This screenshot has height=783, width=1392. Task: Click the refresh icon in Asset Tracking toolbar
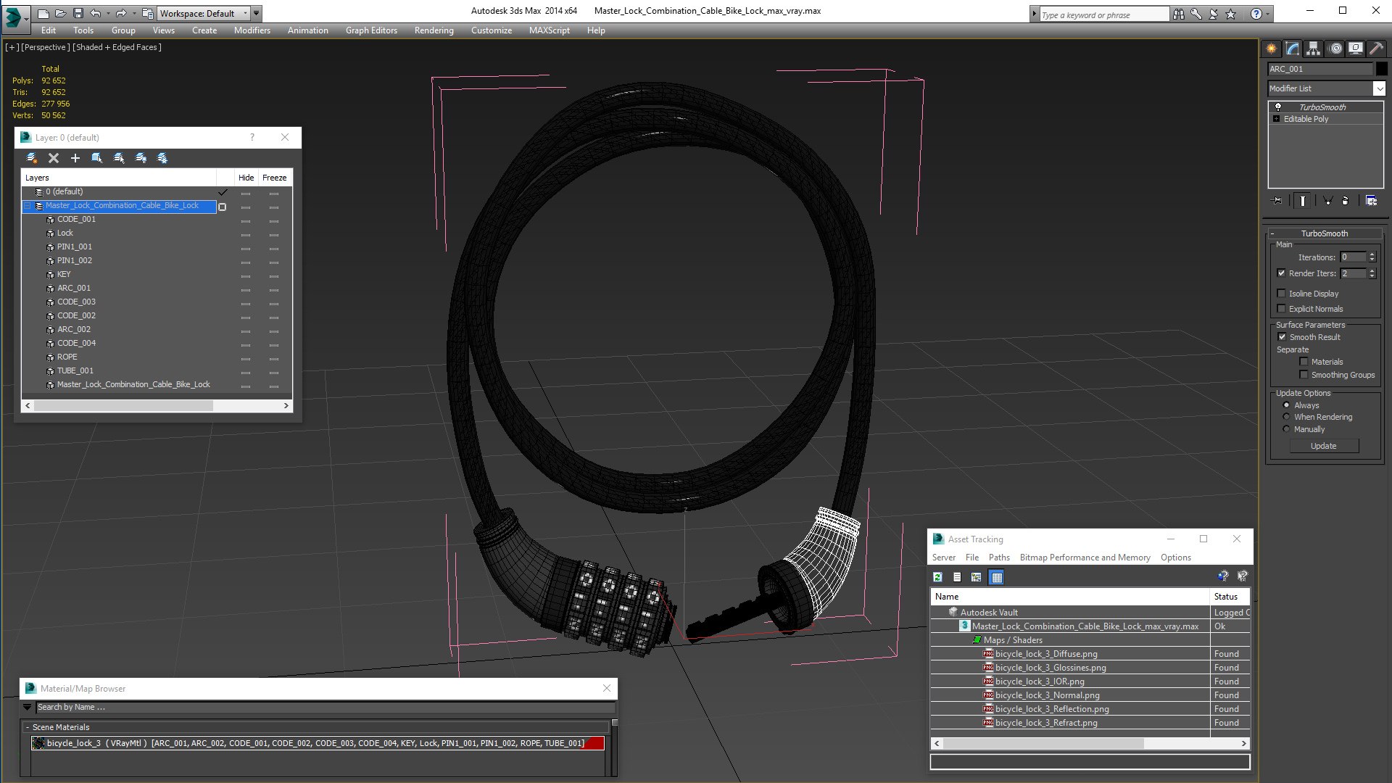pos(938,576)
